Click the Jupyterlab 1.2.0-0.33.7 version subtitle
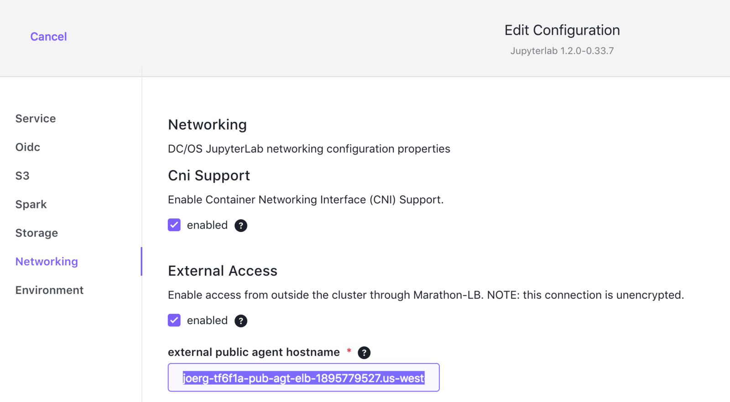 click(562, 51)
